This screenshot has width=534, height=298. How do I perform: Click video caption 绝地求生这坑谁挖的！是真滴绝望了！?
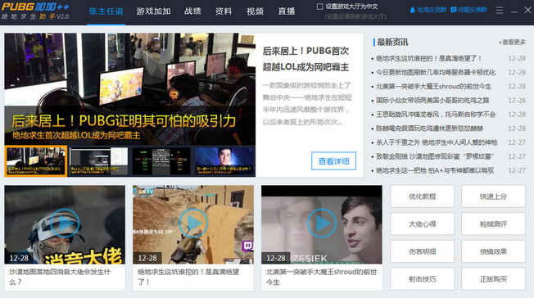point(188,277)
